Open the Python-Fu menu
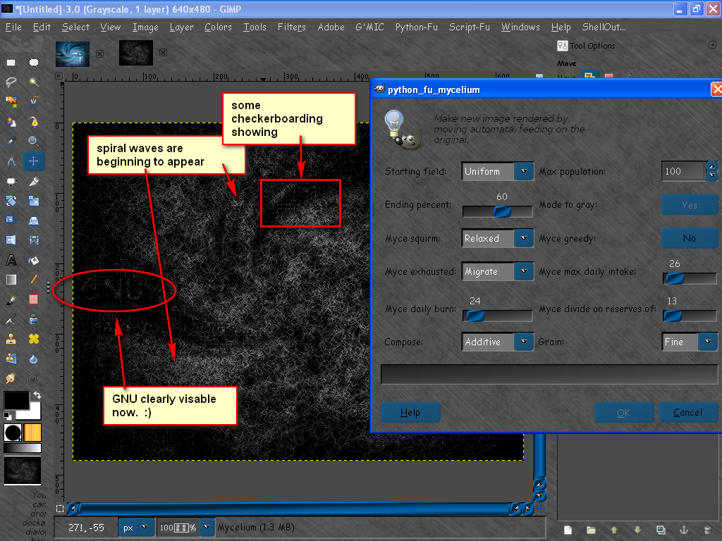This screenshot has height=541, width=722. tap(416, 27)
